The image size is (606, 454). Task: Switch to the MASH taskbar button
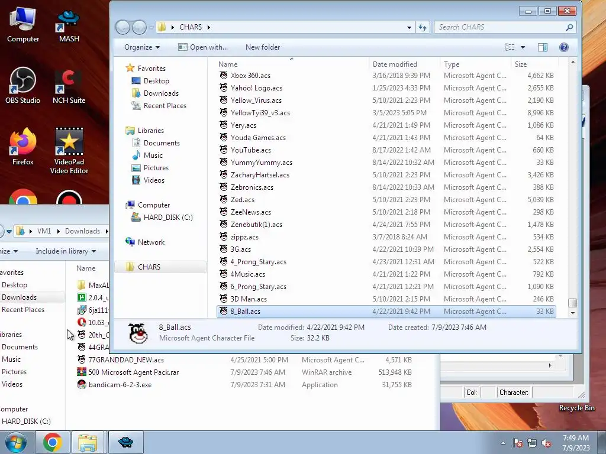pos(125,442)
